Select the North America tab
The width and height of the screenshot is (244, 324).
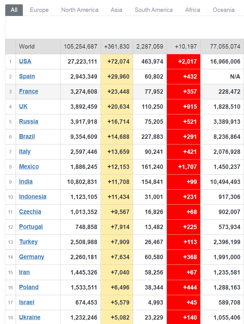pos(80,10)
